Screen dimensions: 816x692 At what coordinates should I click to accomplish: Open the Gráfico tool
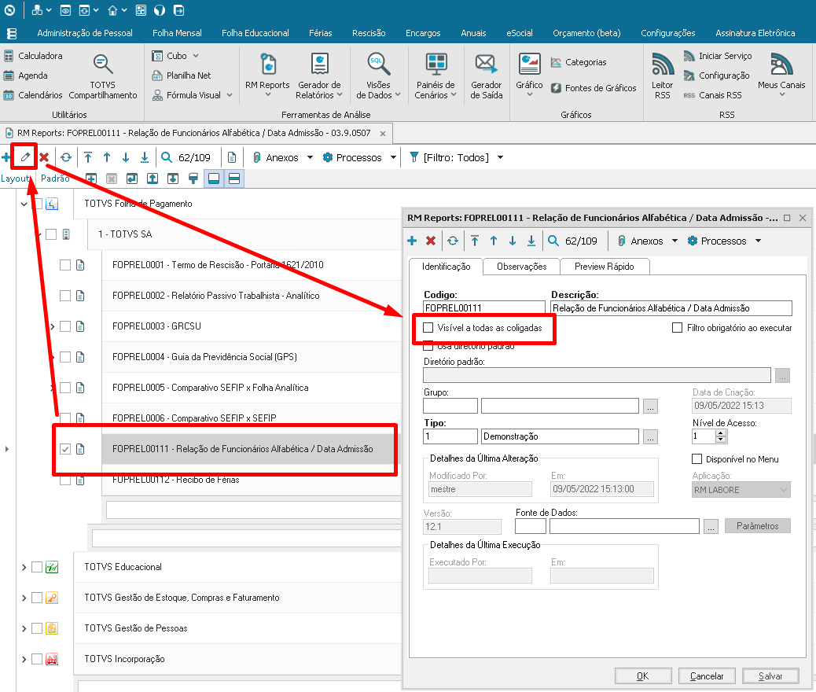click(529, 75)
